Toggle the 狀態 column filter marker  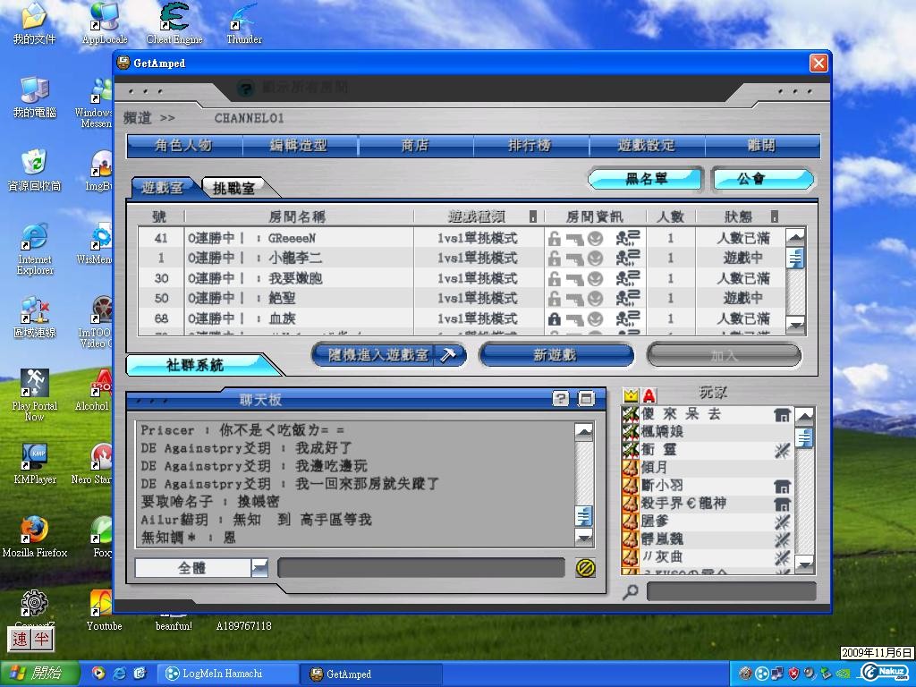[775, 216]
